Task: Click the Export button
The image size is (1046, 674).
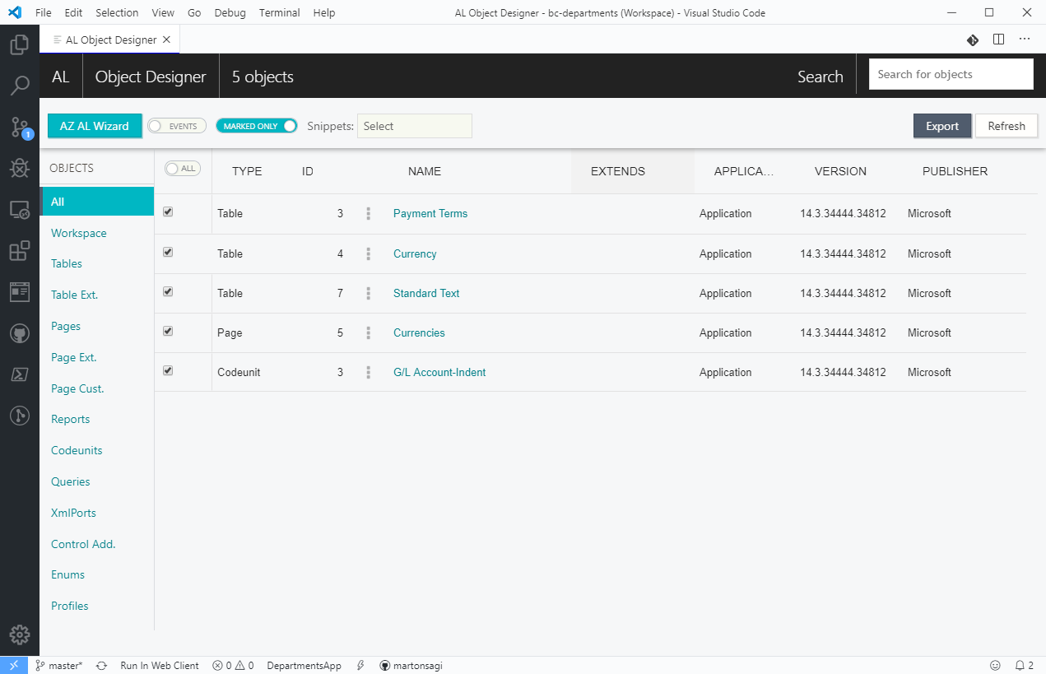Action: (942, 126)
